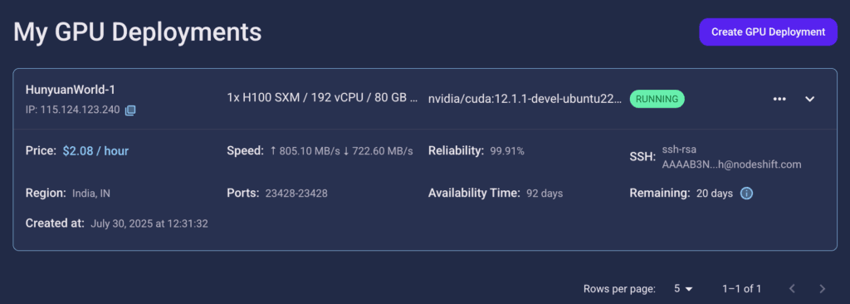
Task: Click the My GPU Deployments heading
Action: click(x=137, y=32)
